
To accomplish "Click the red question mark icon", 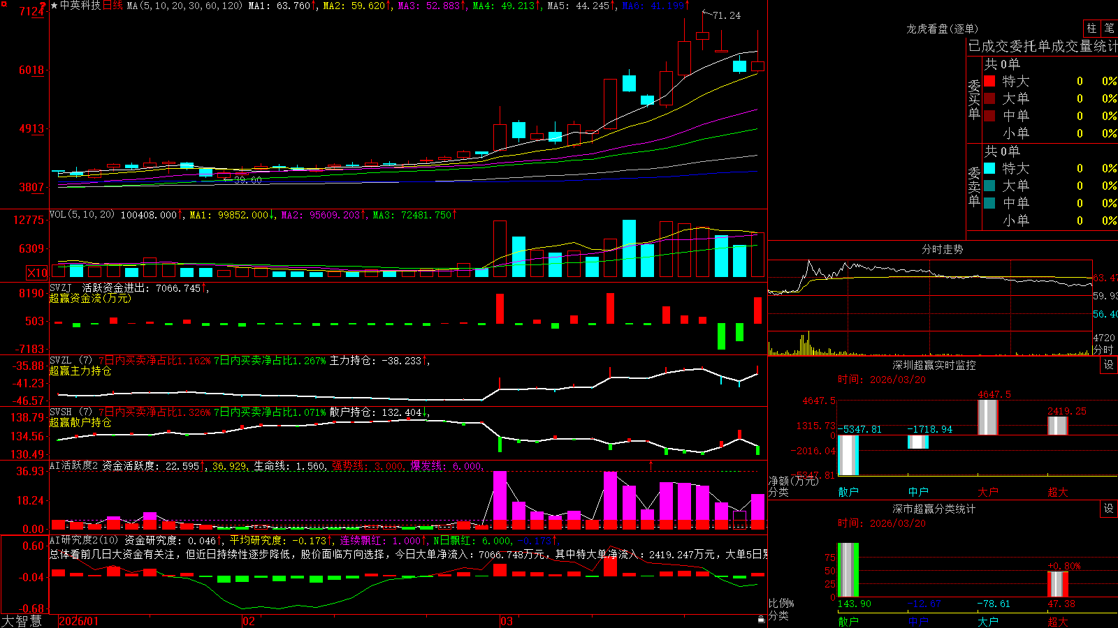I will [x=43, y=6].
